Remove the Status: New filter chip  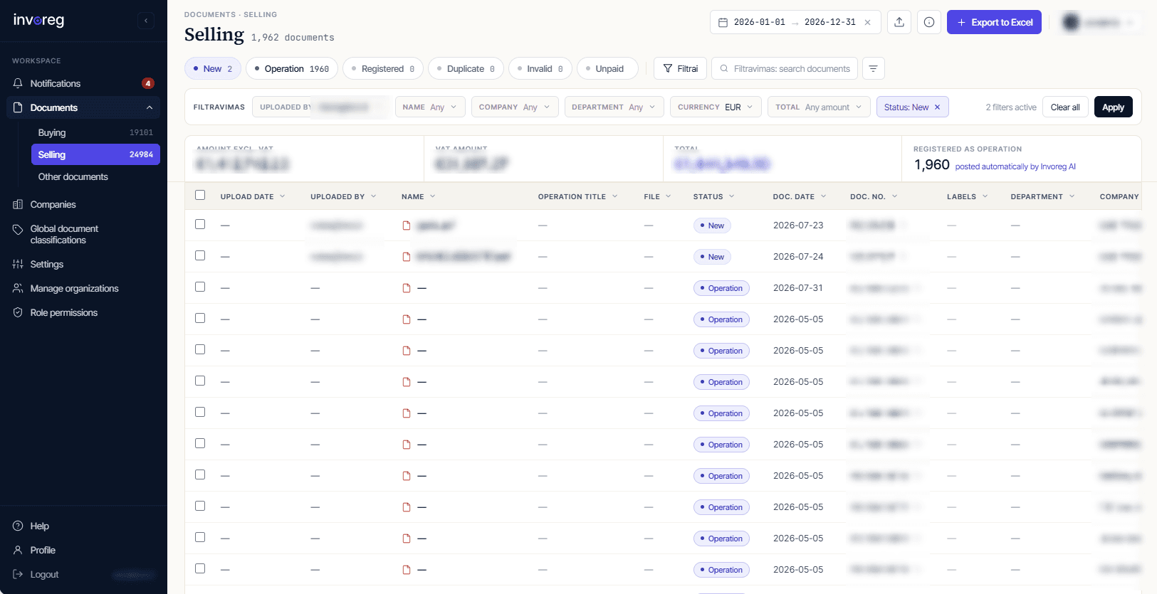tap(937, 107)
